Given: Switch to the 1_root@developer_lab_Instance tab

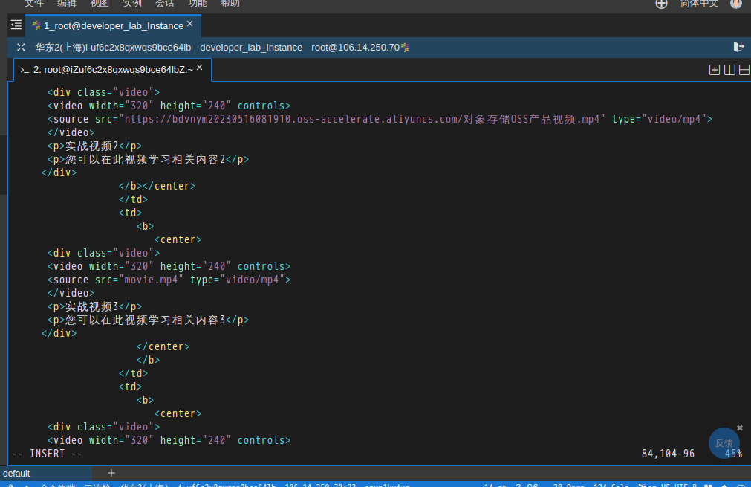Looking at the screenshot, I should [113, 26].
